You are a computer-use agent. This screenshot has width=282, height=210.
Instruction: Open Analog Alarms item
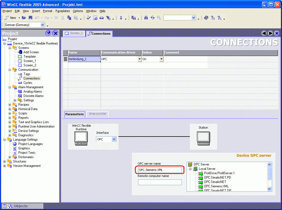click(33, 91)
